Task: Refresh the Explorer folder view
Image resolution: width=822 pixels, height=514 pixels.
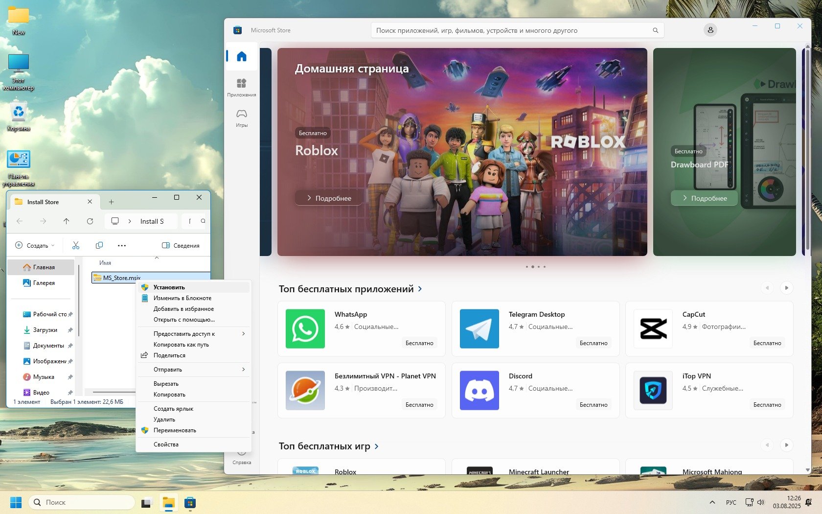Action: point(90,221)
